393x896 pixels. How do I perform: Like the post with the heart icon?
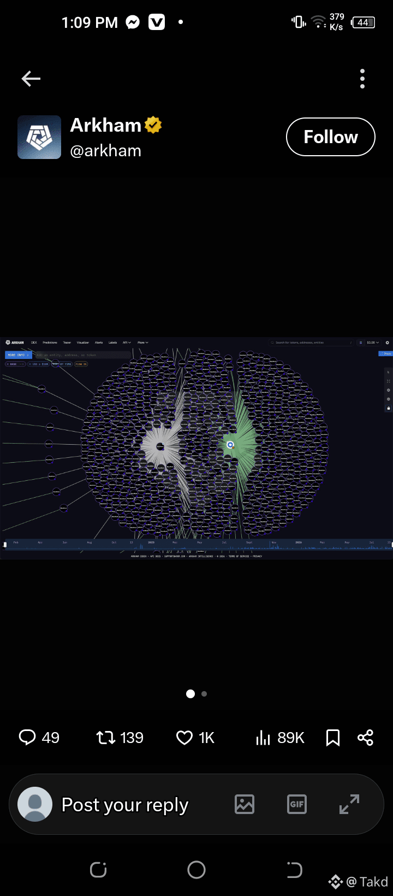[x=184, y=738]
